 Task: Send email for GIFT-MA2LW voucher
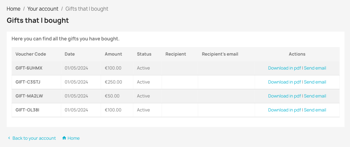pyautogui.click(x=315, y=96)
